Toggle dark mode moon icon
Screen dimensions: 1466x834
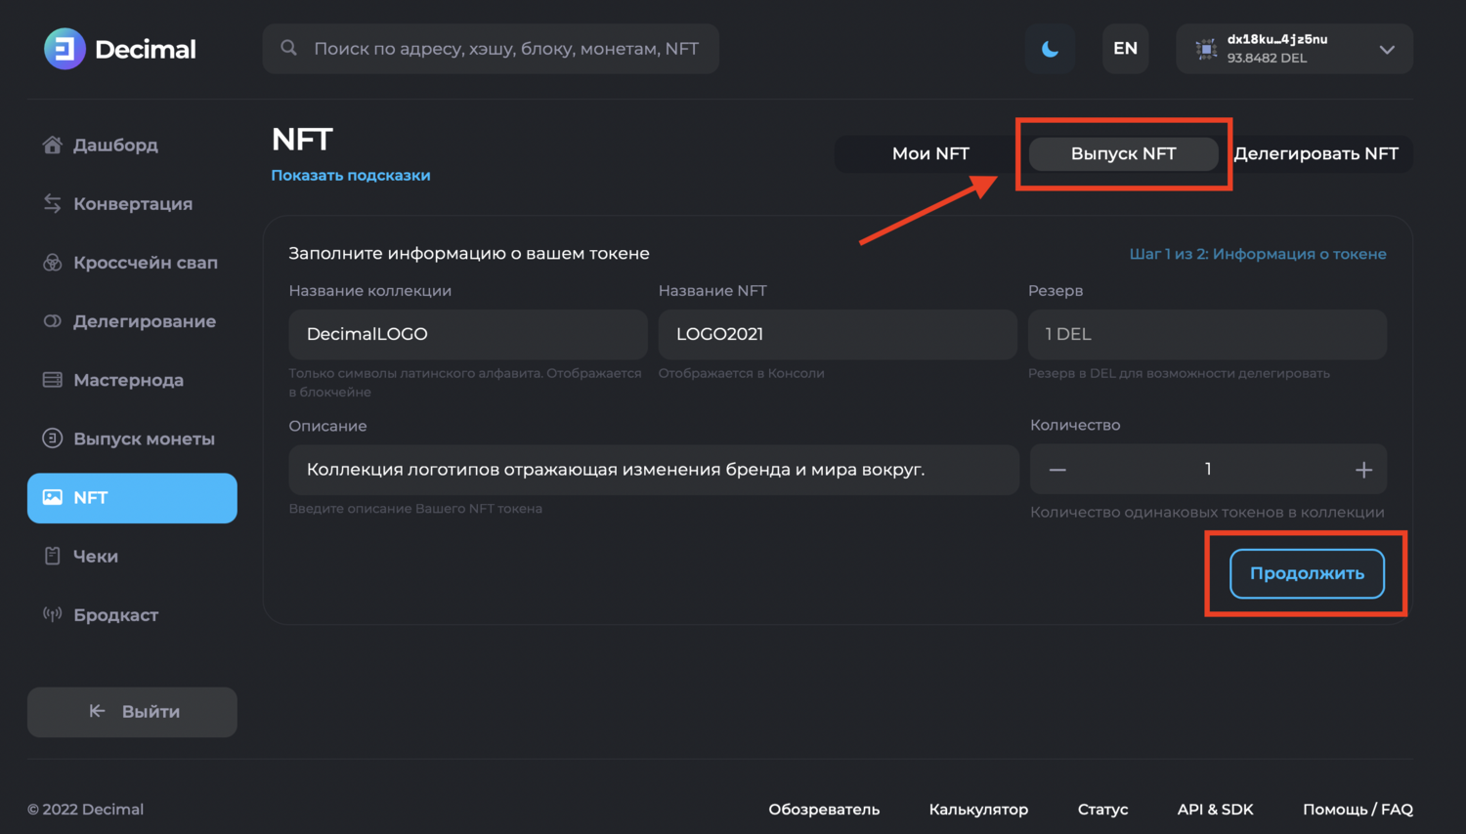pyautogui.click(x=1050, y=49)
